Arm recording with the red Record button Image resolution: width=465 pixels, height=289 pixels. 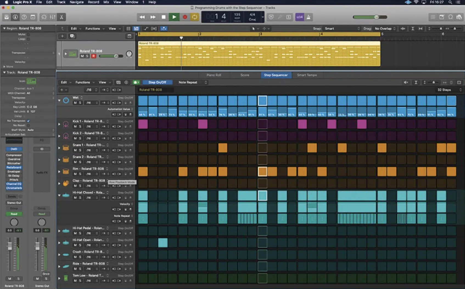coord(185,17)
